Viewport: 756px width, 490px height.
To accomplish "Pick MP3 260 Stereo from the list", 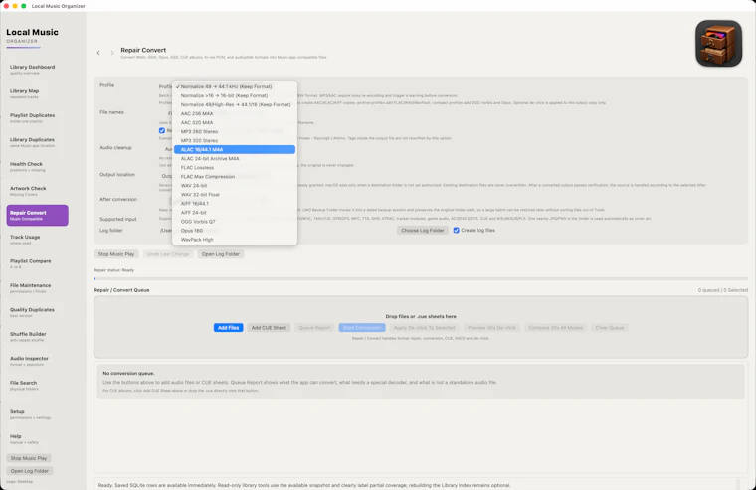I will [235, 131].
